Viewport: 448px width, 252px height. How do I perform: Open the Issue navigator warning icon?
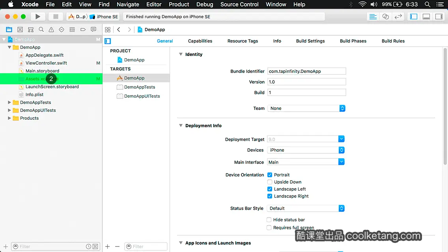(51, 30)
